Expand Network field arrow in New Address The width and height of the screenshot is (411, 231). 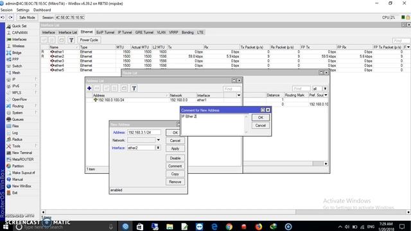tap(159, 140)
